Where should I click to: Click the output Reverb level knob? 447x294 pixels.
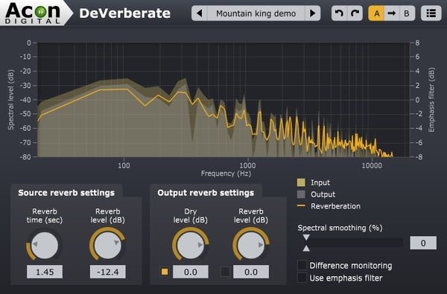click(251, 246)
